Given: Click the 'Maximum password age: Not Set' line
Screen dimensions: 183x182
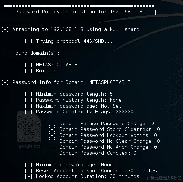Looking at the screenshot, I should [73, 106].
